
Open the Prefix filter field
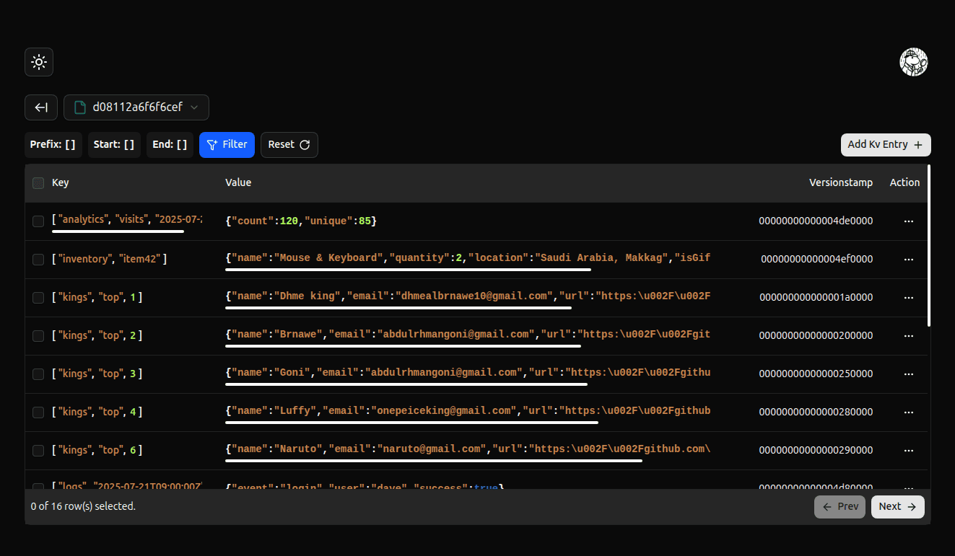53,144
